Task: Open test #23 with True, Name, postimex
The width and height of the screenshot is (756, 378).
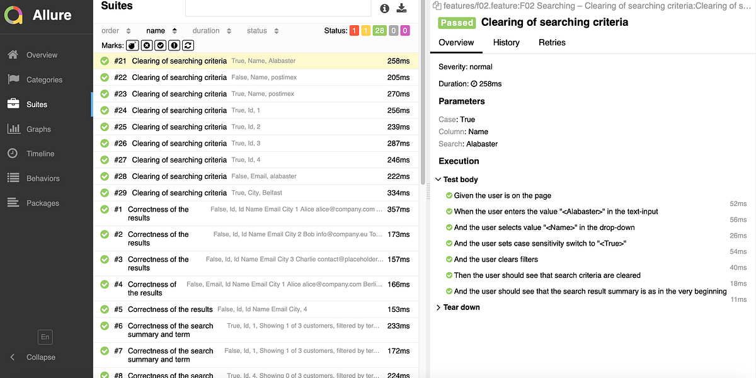Action: [x=256, y=94]
